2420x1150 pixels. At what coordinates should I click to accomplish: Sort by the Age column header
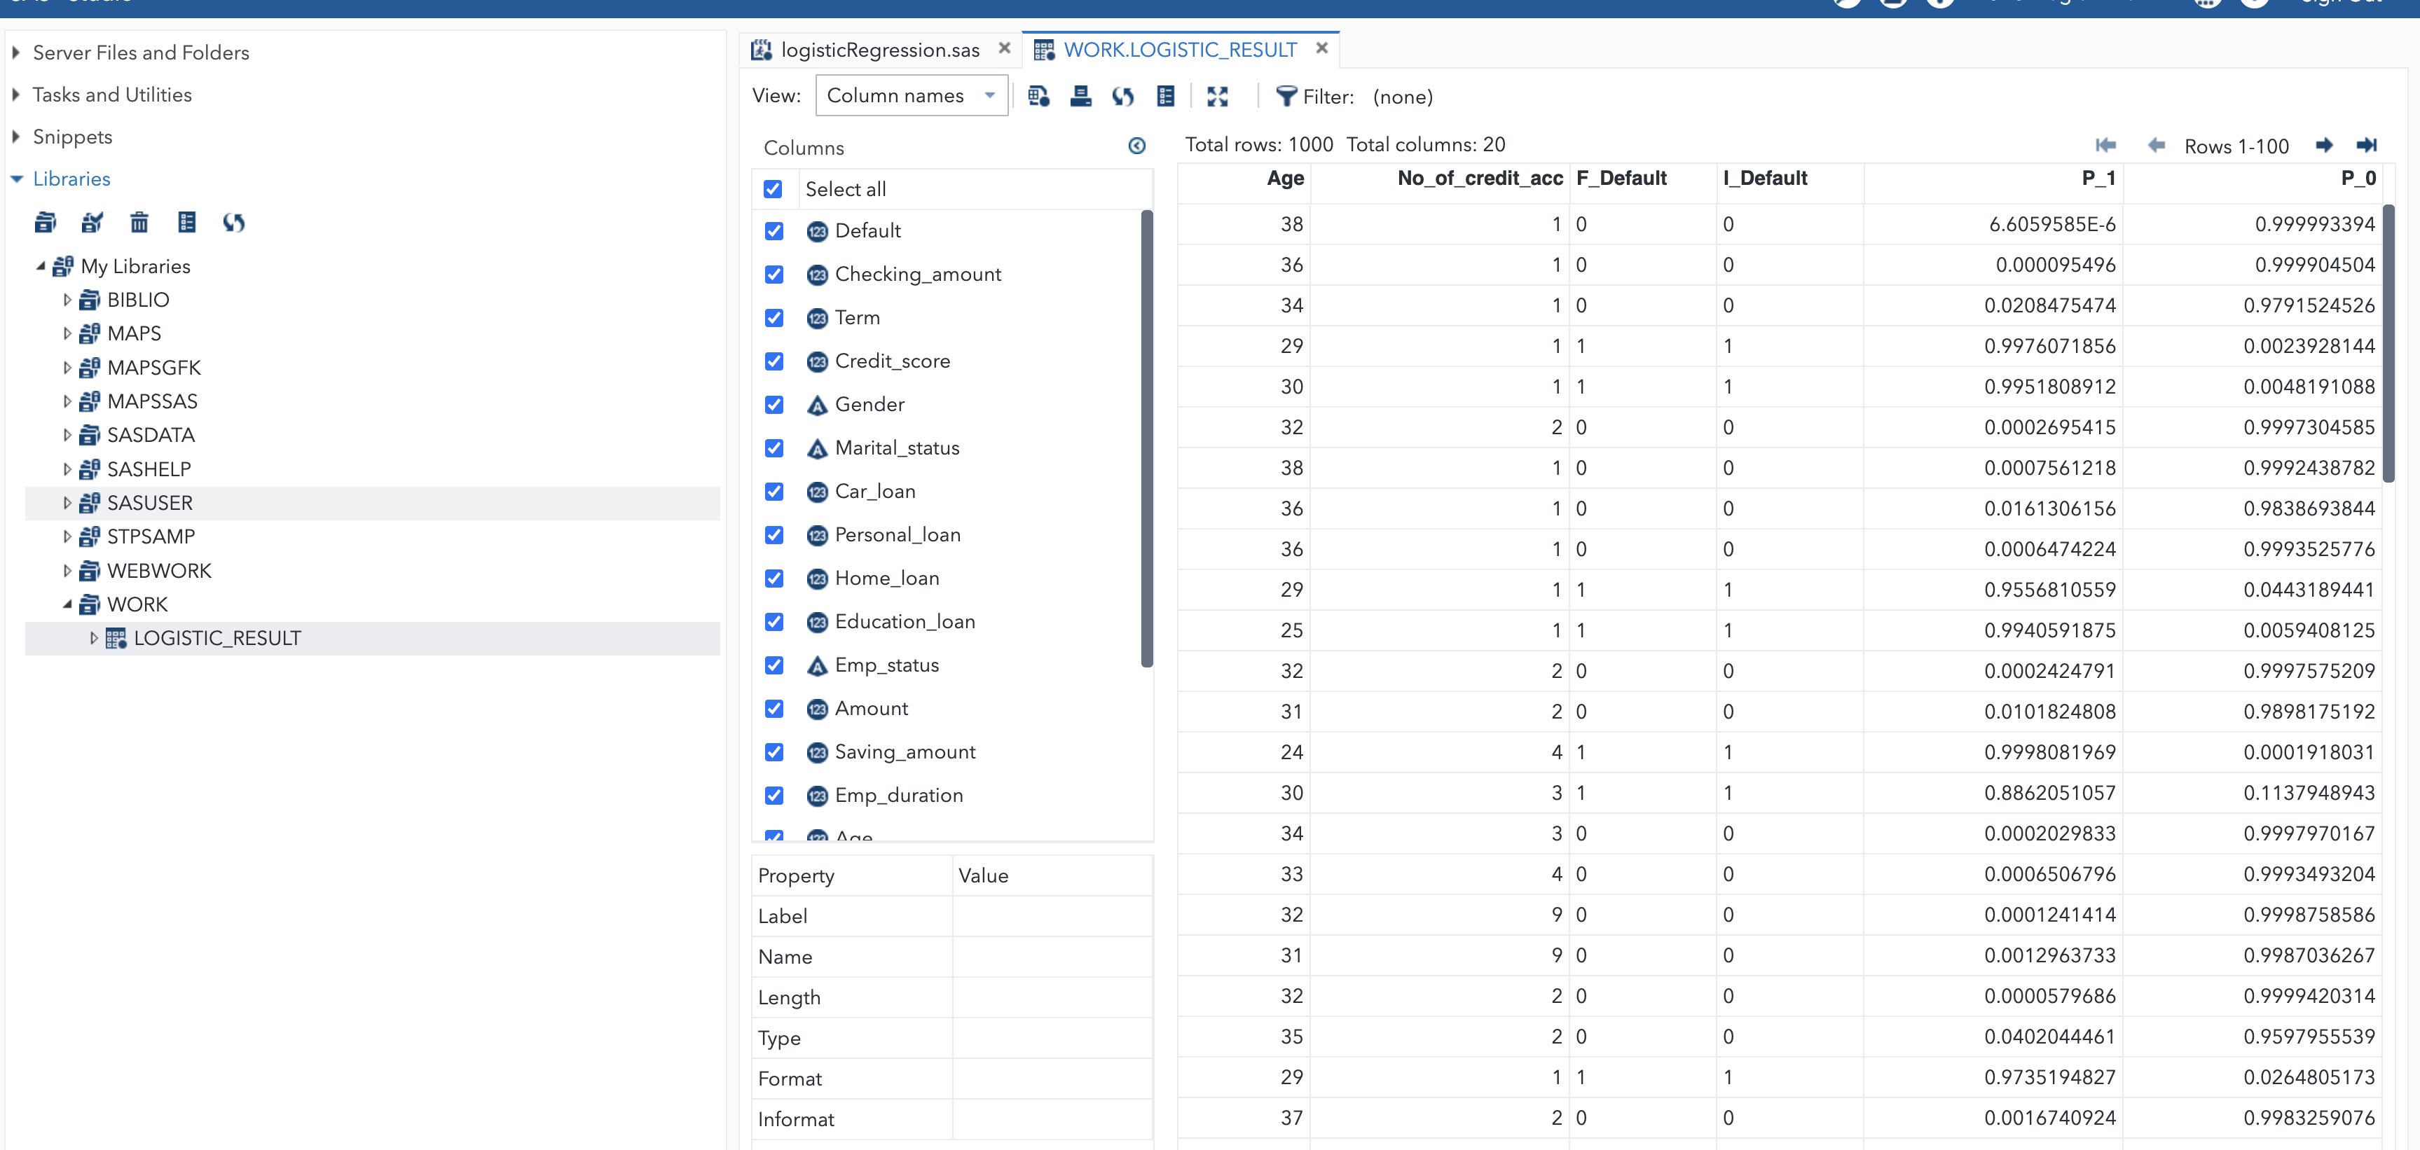[1244, 179]
